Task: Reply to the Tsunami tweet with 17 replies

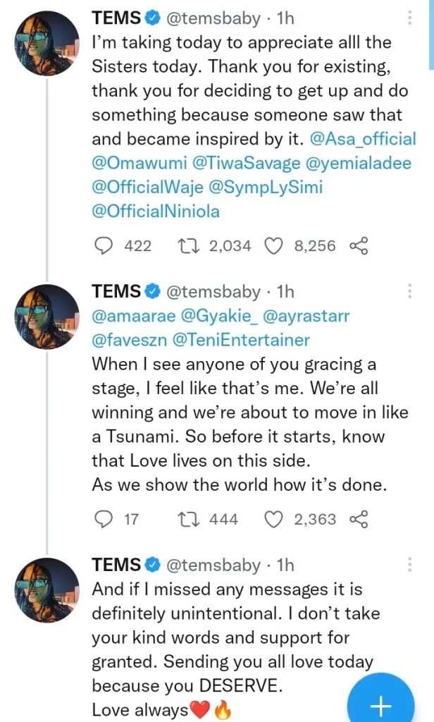Action: click(104, 519)
